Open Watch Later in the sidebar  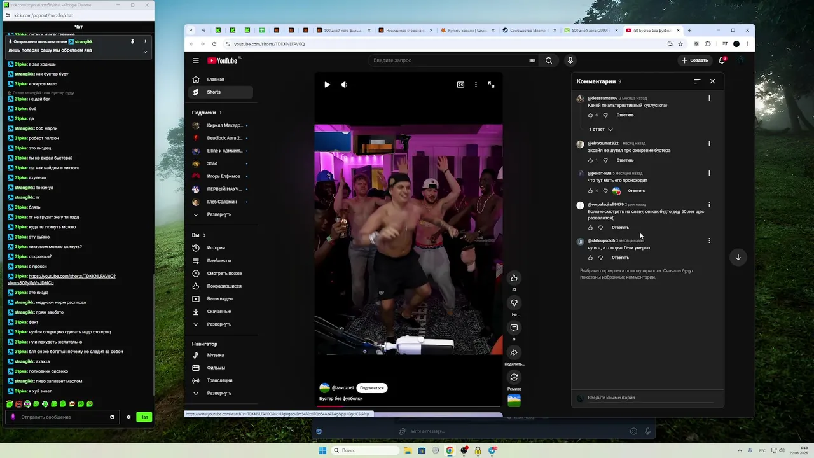tap(222, 274)
